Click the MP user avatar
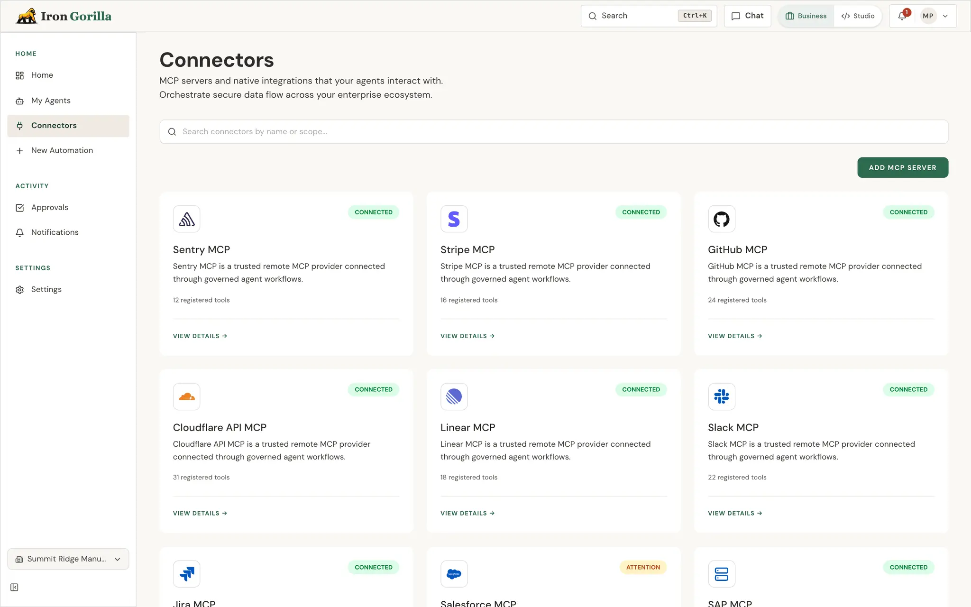Image resolution: width=971 pixels, height=607 pixels. tap(928, 16)
